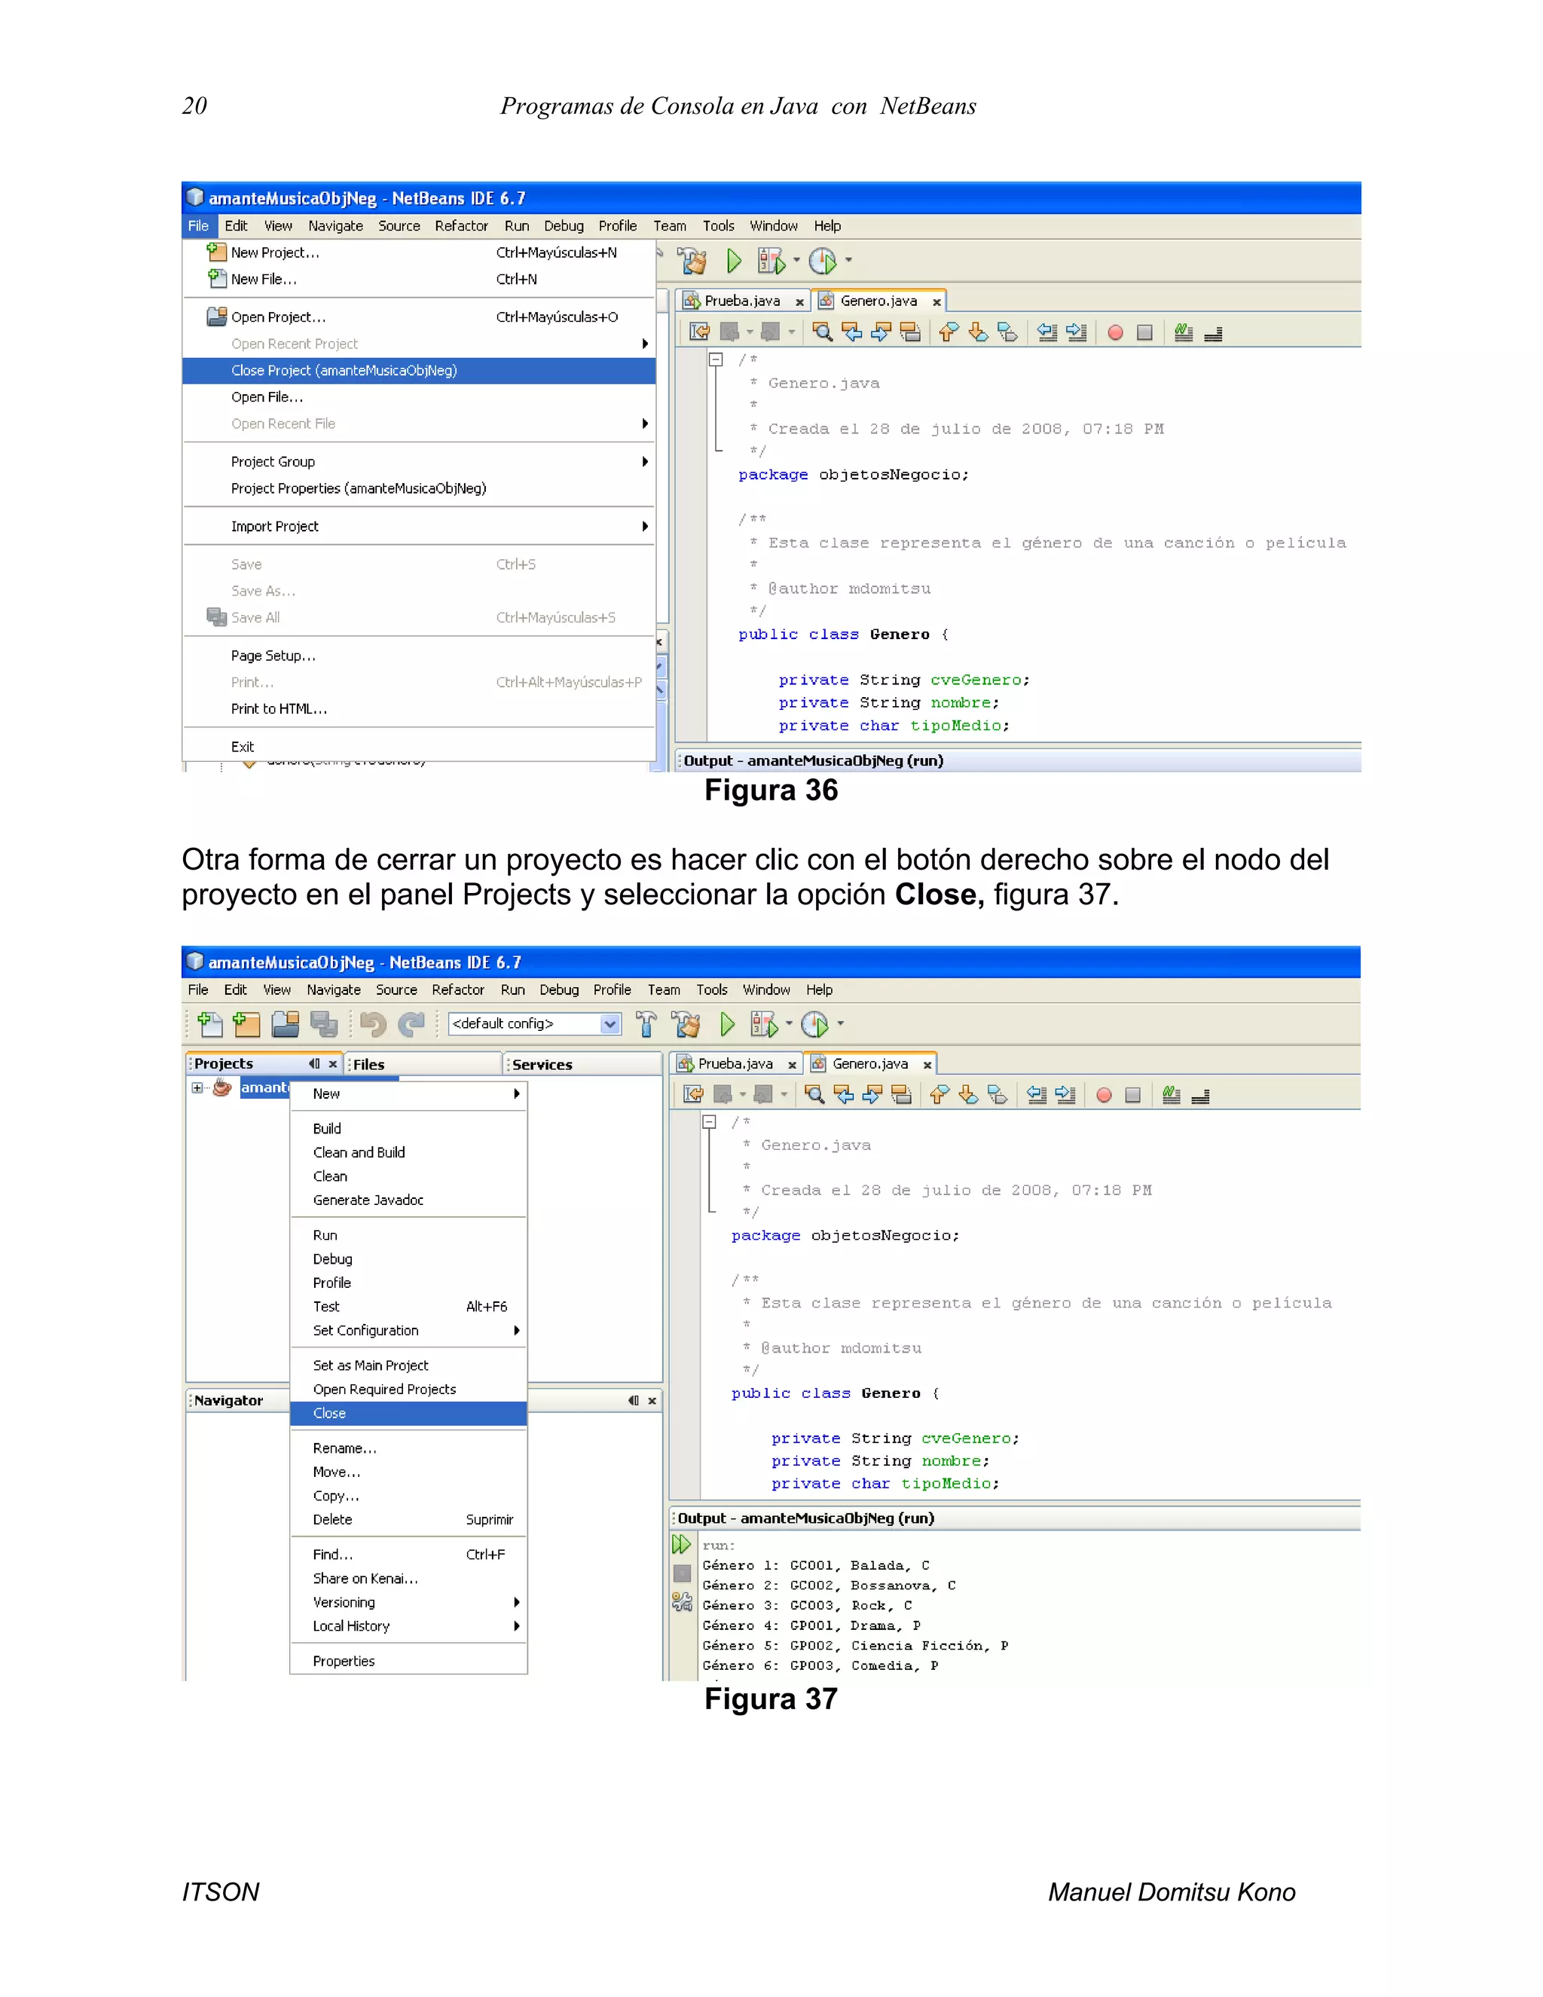
Task: Select Close in project context menu
Action: point(408,1414)
